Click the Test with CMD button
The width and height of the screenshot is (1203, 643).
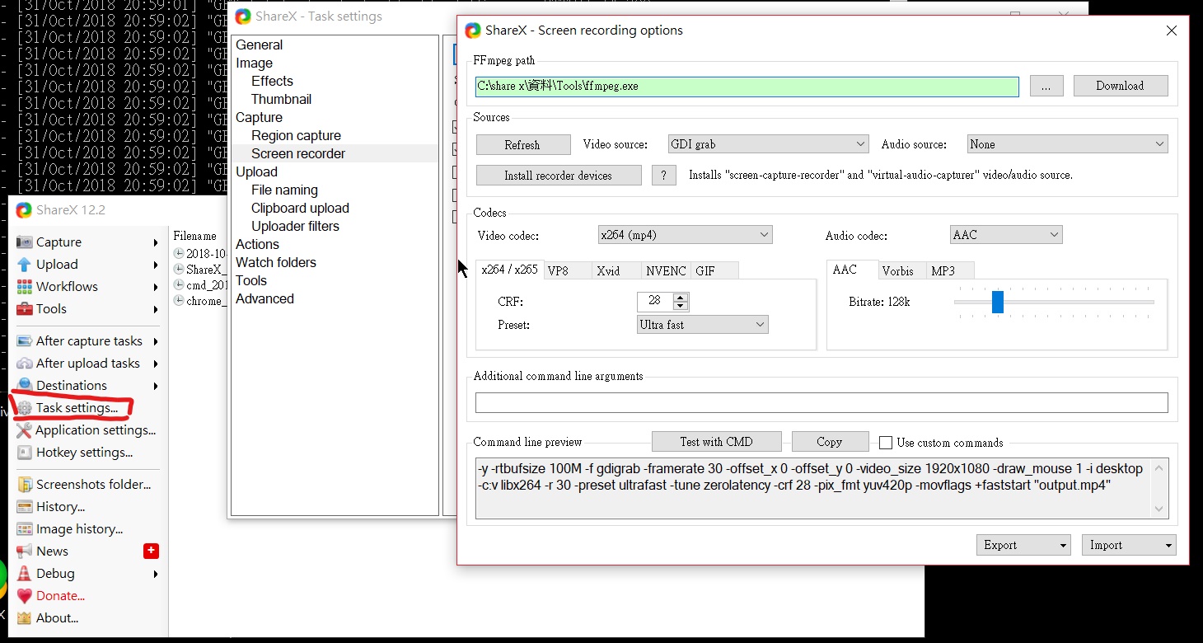coord(716,442)
